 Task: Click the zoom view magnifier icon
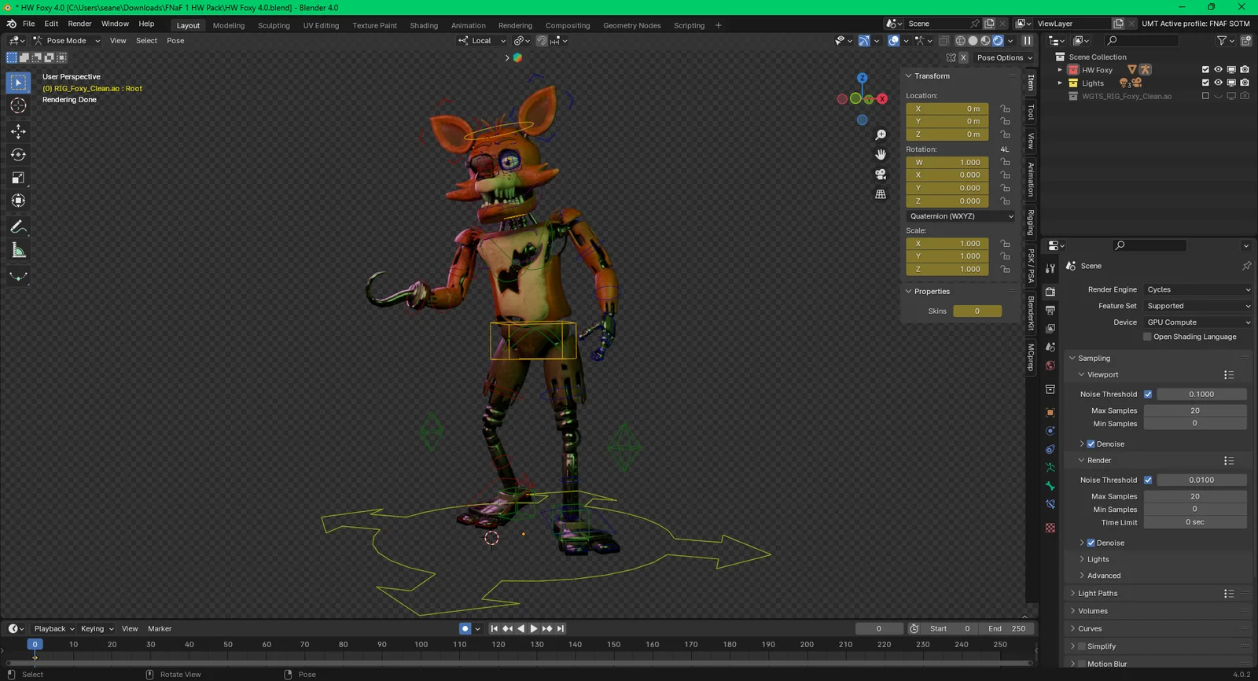coord(881,135)
